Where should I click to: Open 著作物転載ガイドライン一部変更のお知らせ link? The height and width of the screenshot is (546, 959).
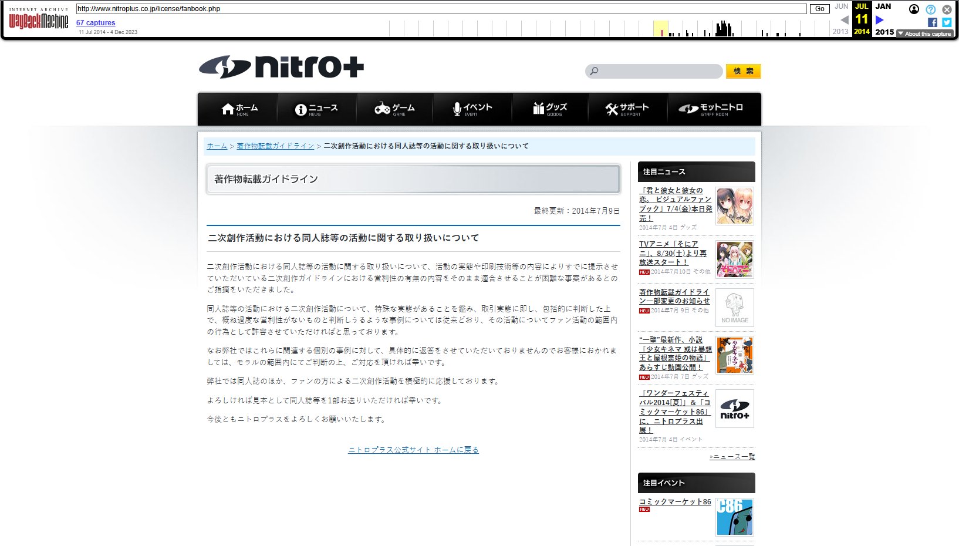(674, 296)
